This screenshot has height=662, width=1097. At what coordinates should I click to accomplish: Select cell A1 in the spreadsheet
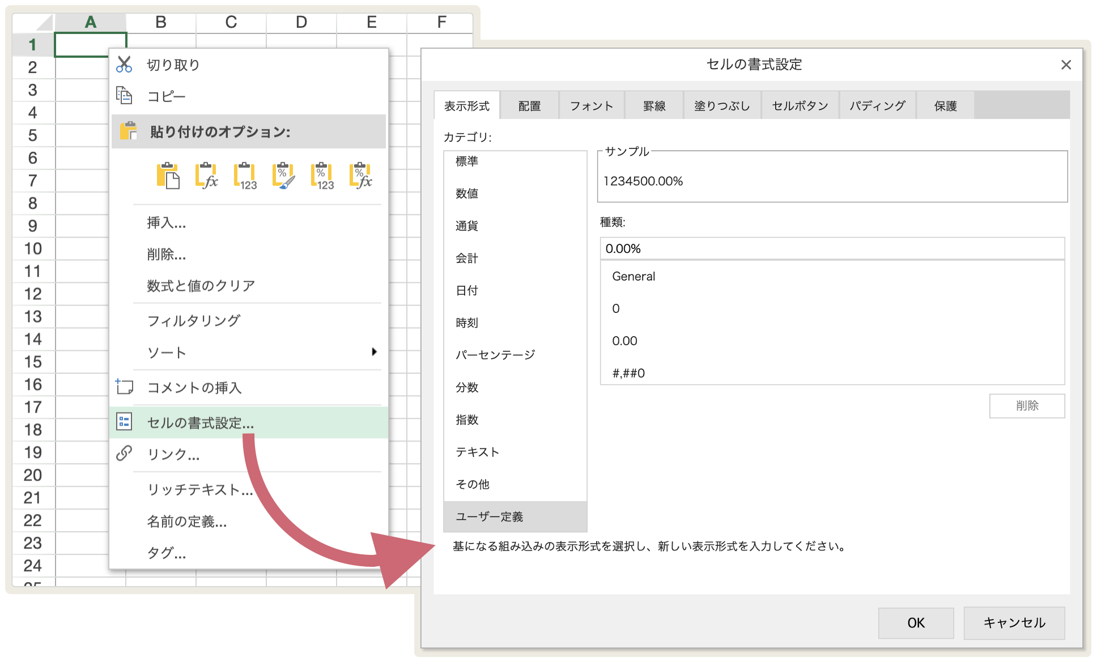pyautogui.click(x=90, y=45)
